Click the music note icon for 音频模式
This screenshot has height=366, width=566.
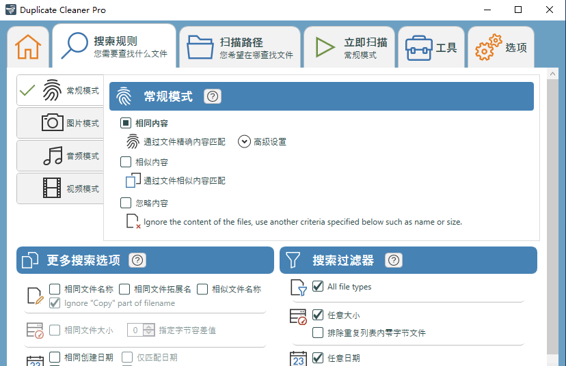pos(53,156)
